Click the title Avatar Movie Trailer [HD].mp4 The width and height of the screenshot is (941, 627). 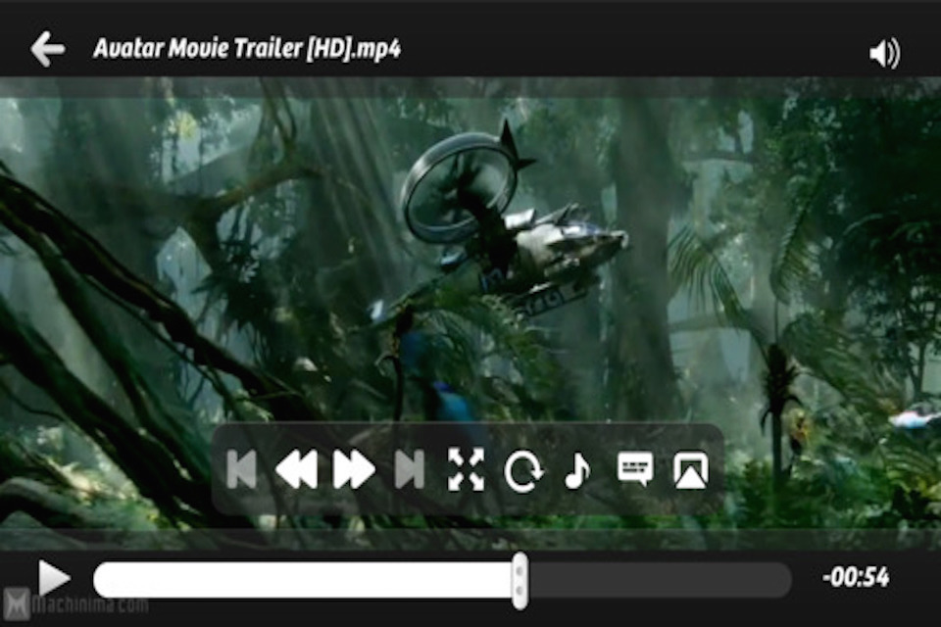(x=247, y=49)
